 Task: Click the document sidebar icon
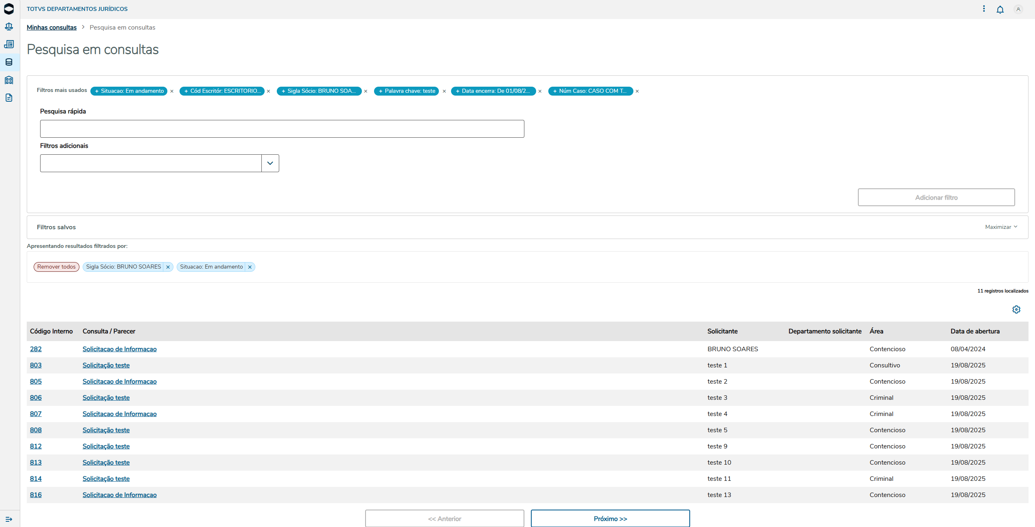9,98
